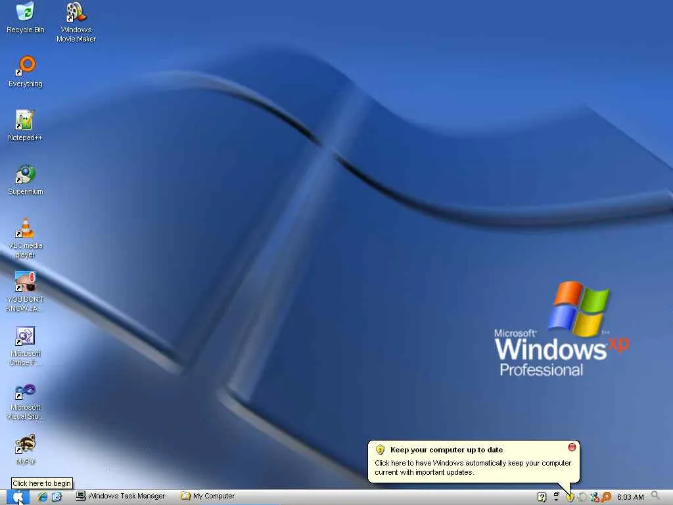Click the 'Keep your computer up to date' balloon title
Image resolution: width=673 pixels, height=505 pixels.
[x=446, y=450]
